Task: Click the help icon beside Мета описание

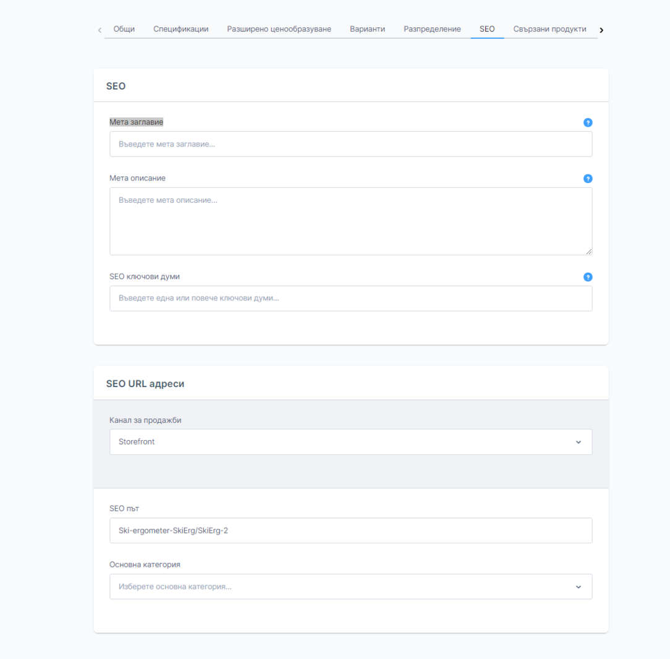Action: pos(588,179)
